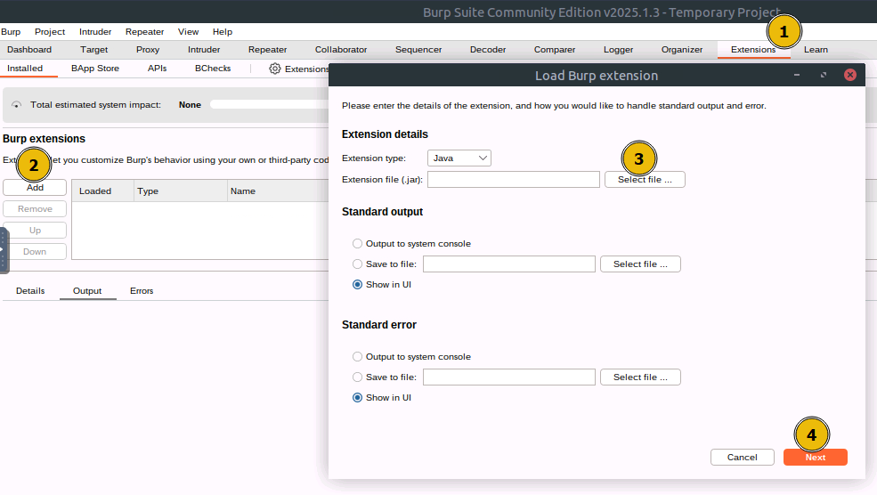877x495 pixels.
Task: Switch to the Target tab
Action: click(x=94, y=50)
